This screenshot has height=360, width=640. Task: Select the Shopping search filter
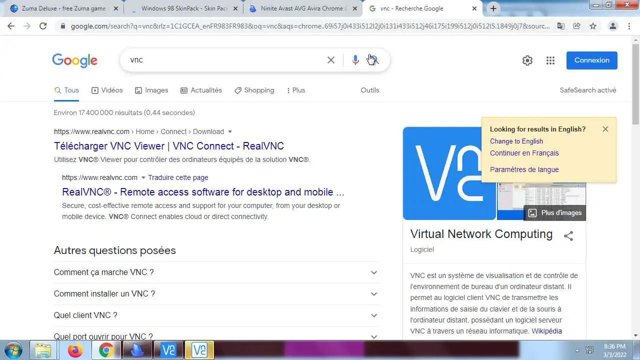pos(254,90)
